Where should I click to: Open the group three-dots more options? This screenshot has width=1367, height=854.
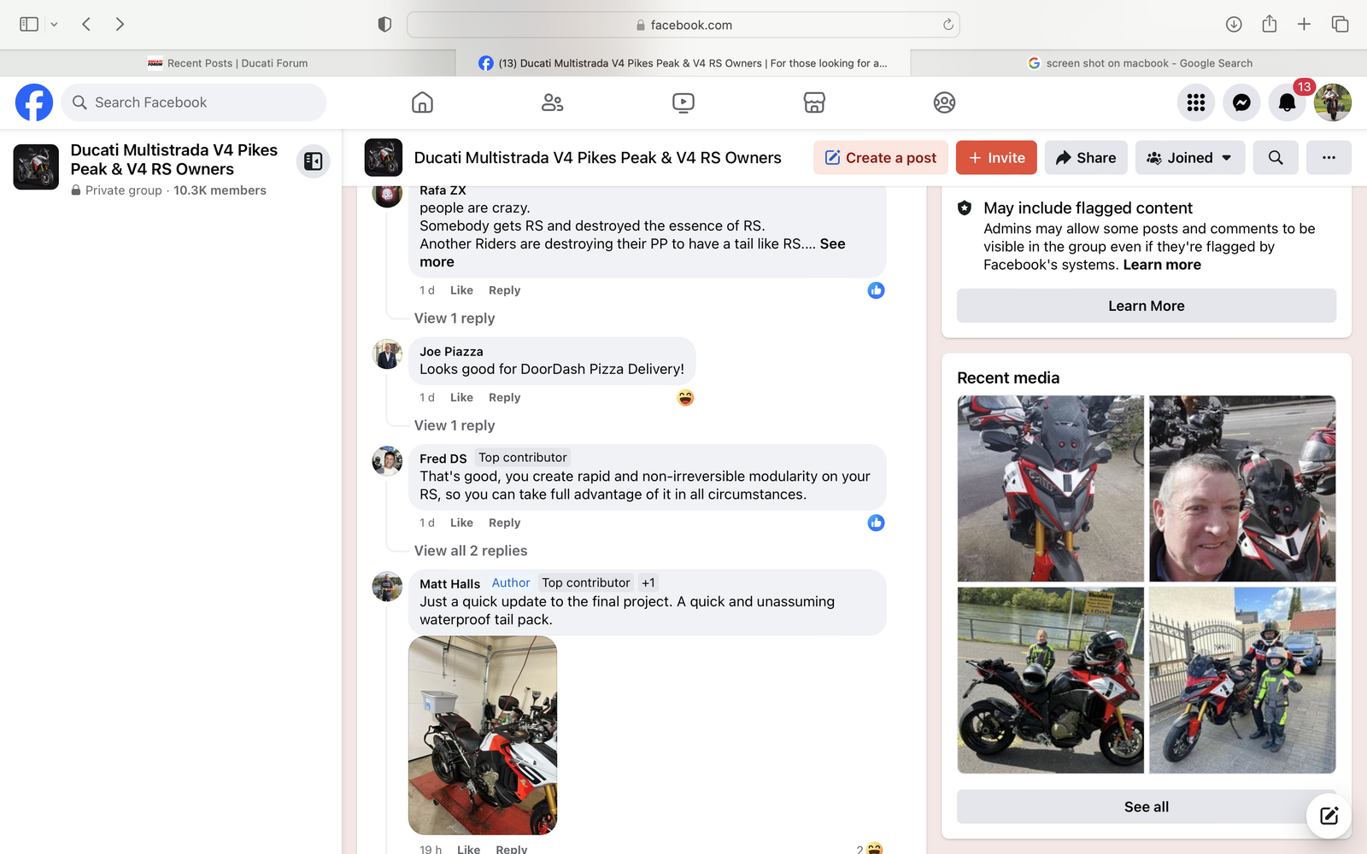coord(1329,158)
